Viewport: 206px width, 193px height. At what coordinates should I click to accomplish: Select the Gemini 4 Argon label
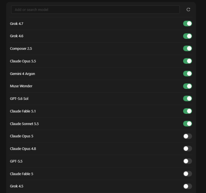click(23, 74)
